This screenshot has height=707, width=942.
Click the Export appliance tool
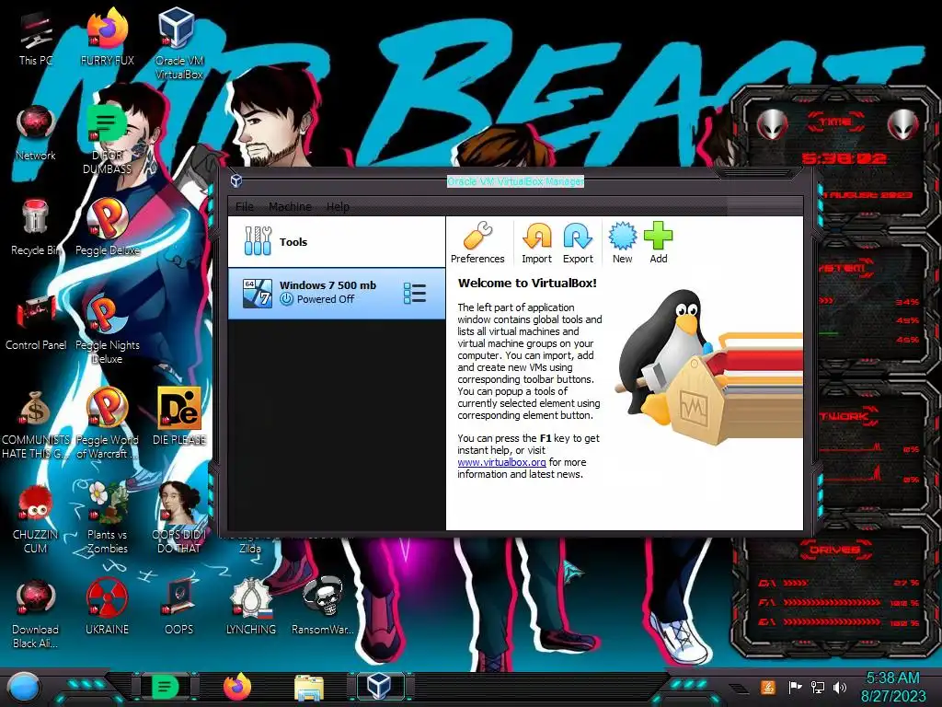click(x=578, y=242)
